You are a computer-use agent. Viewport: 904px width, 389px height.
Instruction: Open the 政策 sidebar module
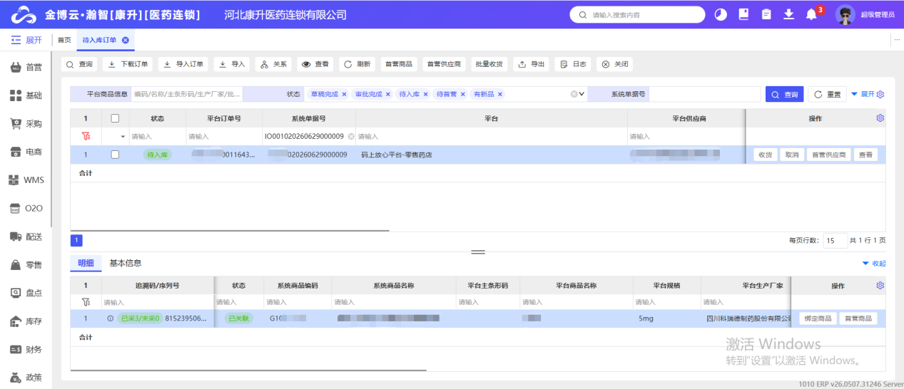(x=26, y=378)
